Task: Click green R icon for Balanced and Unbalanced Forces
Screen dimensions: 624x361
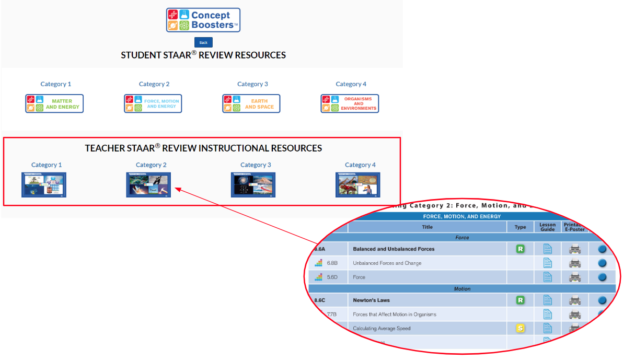Action: pos(521,249)
